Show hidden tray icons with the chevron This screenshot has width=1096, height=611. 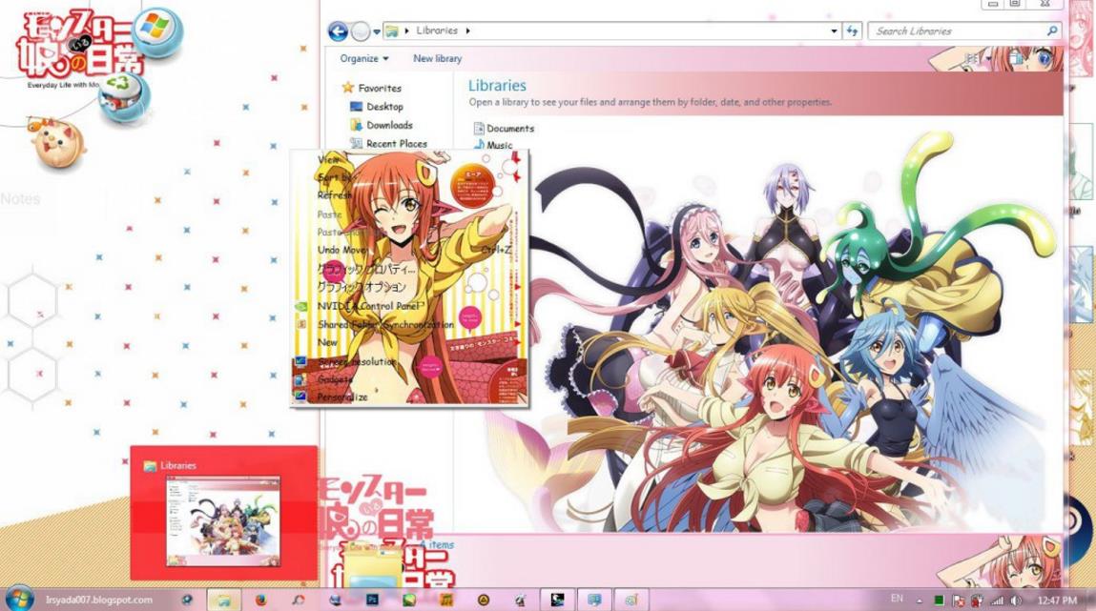tap(920, 601)
